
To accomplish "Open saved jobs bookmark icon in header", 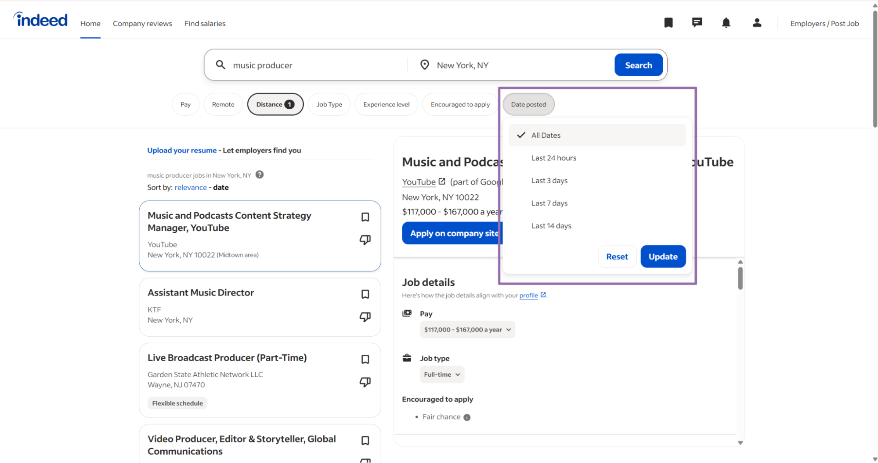I will pyautogui.click(x=668, y=23).
